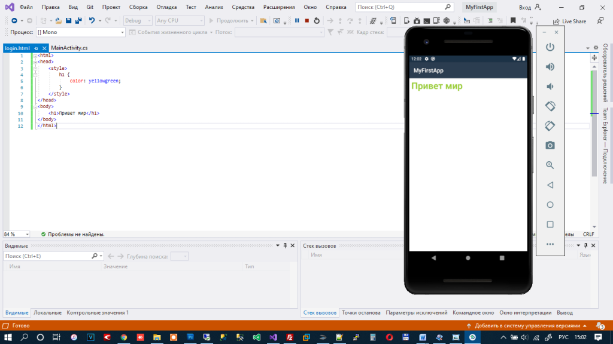Toggle auto-hide pin on the Видимые panel
The image size is (613, 344).
pos(285,245)
